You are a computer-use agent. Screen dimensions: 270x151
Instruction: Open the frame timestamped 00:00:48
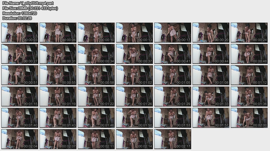tap(249, 54)
